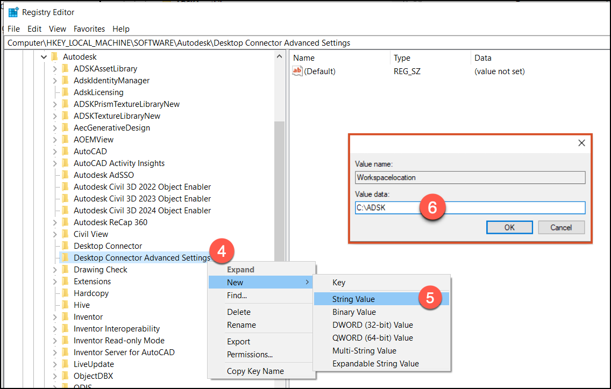Click OK in the Edit String dialog
The width and height of the screenshot is (611, 389).
(509, 227)
